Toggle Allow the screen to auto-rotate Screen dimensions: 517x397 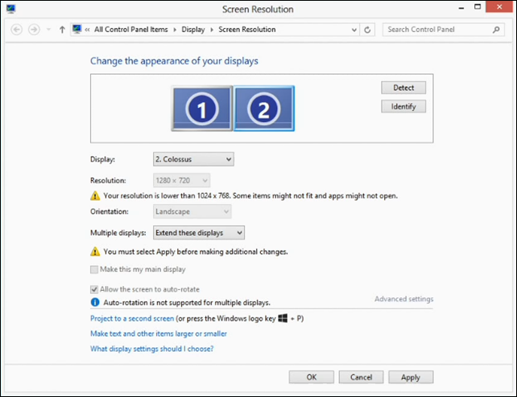[94, 289]
